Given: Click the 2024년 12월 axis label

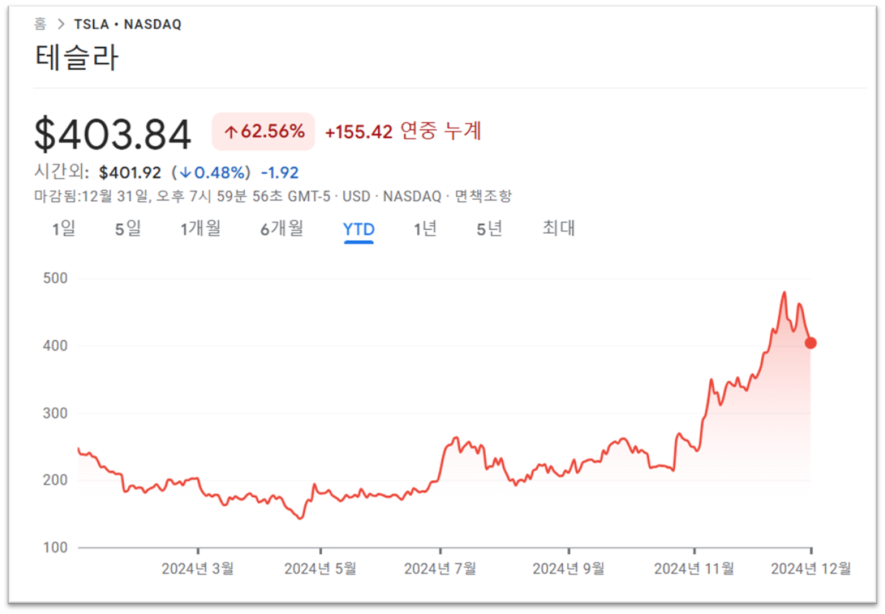Looking at the screenshot, I should click(x=811, y=568).
